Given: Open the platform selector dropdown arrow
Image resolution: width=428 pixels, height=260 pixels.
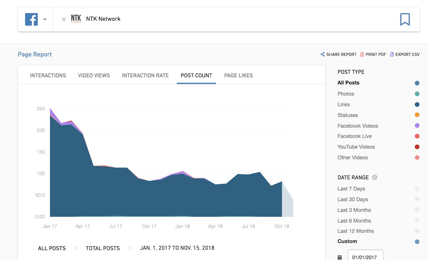Looking at the screenshot, I should pyautogui.click(x=45, y=19).
